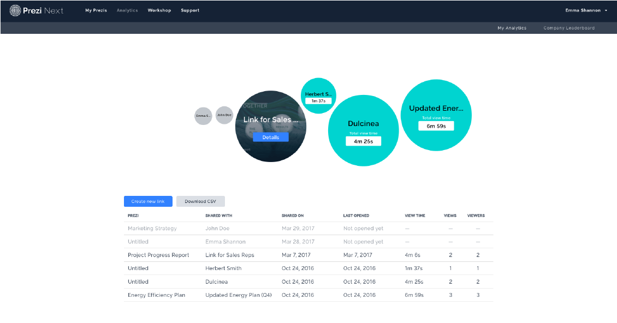
Task: Download CSV of analytics data
Action: click(200, 201)
